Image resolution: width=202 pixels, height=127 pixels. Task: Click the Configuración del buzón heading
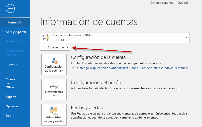[x=96, y=83]
